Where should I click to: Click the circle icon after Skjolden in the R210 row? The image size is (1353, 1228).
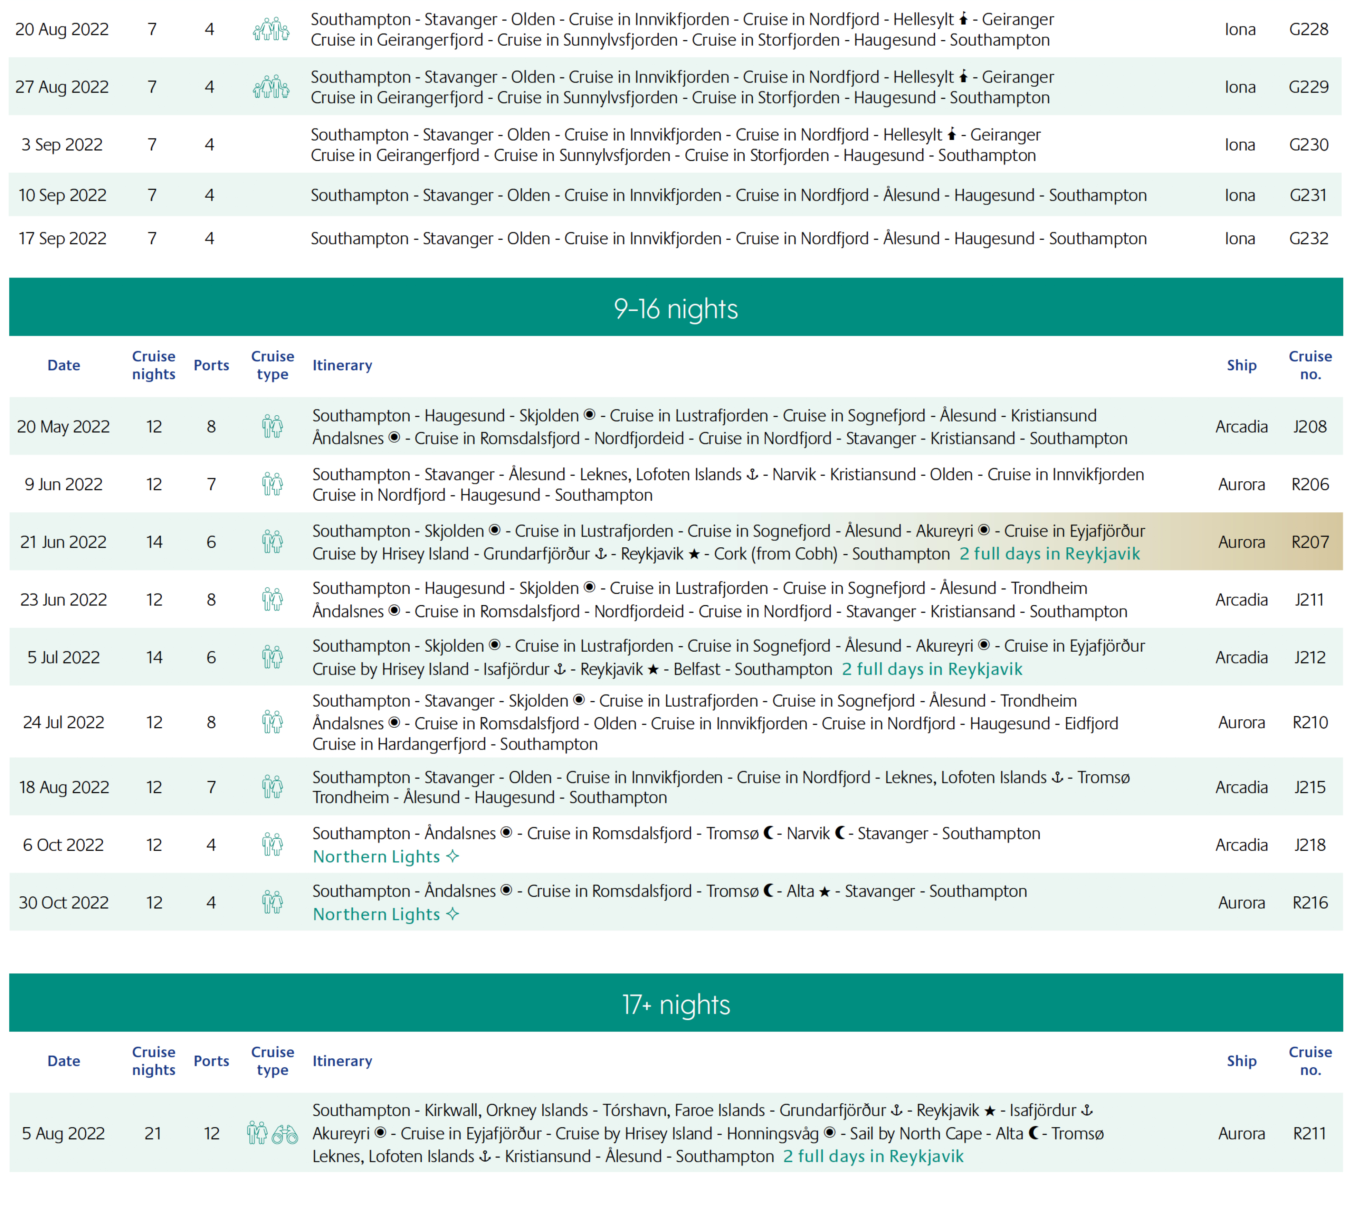[579, 700]
